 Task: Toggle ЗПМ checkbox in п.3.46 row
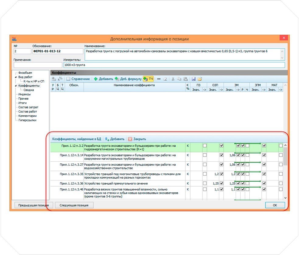(x=264, y=190)
